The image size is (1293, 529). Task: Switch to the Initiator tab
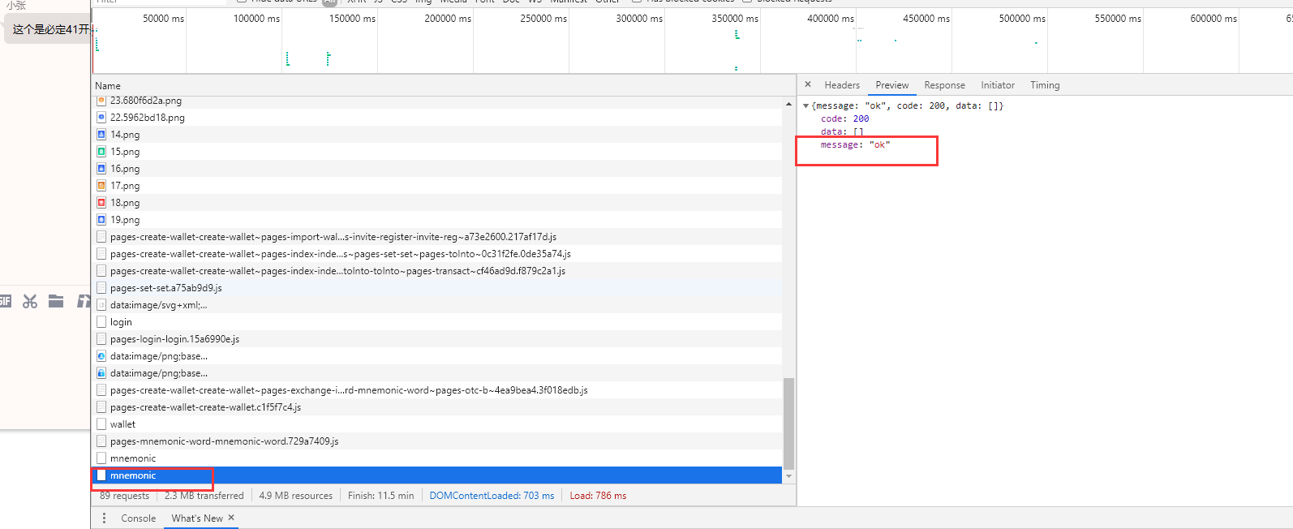click(x=998, y=85)
